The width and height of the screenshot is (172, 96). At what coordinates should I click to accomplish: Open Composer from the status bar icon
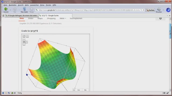click(x=9, y=93)
